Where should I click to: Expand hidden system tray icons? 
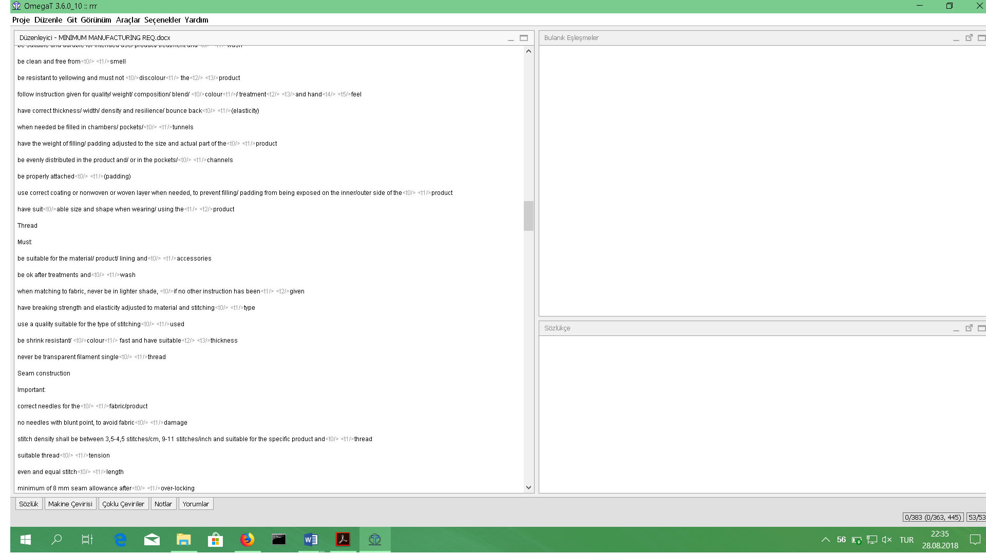825,540
